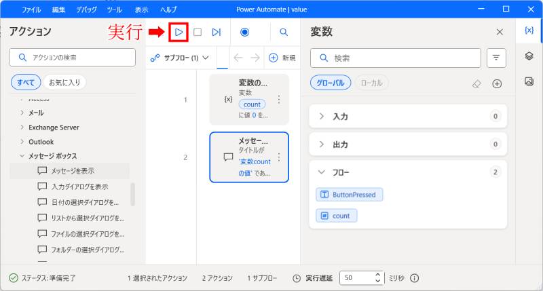Select the ローカル variables filter
Screen dimensions: 543x291
tap(371, 83)
